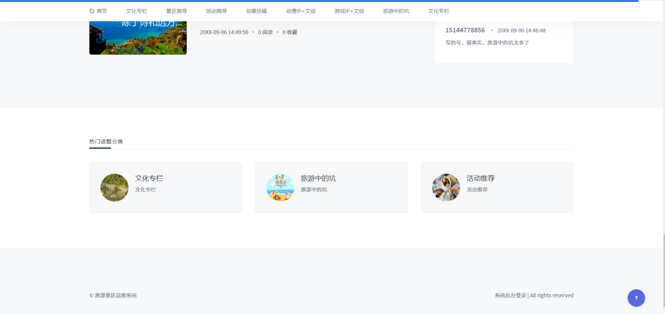Image resolution: width=665 pixels, height=314 pixels.
Task: Click the home icon beside 首页
Action: (x=92, y=11)
